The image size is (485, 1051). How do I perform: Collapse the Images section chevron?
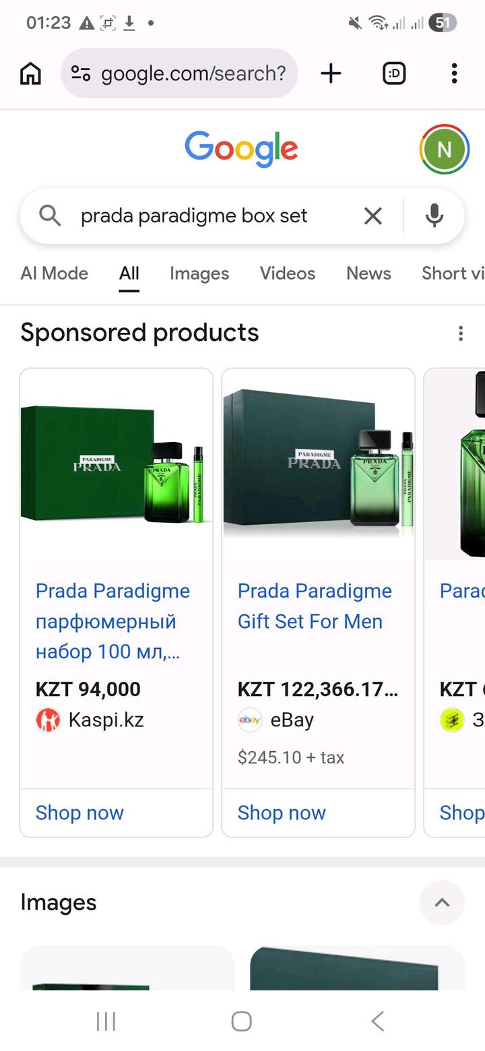[442, 903]
